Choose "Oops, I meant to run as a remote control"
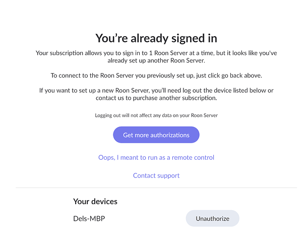 click(x=156, y=158)
